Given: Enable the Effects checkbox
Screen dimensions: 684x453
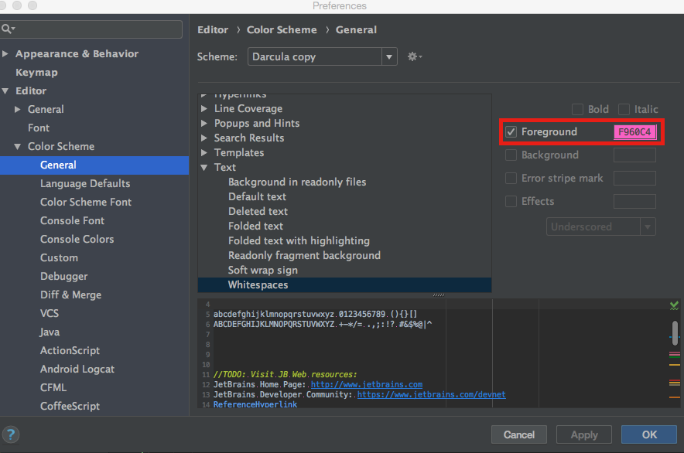Looking at the screenshot, I should point(511,201).
